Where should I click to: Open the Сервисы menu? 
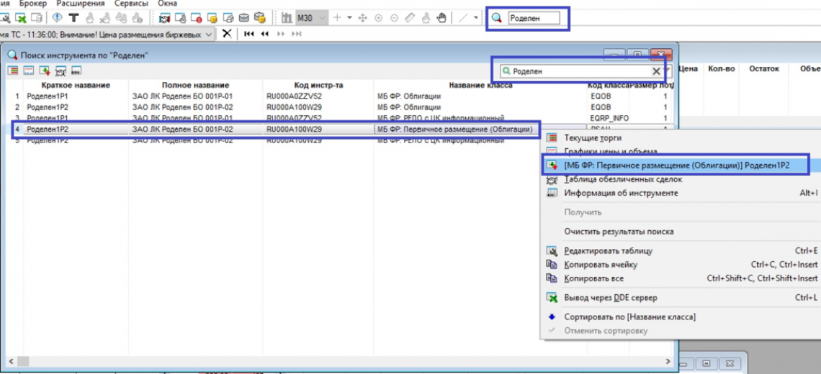(130, 4)
